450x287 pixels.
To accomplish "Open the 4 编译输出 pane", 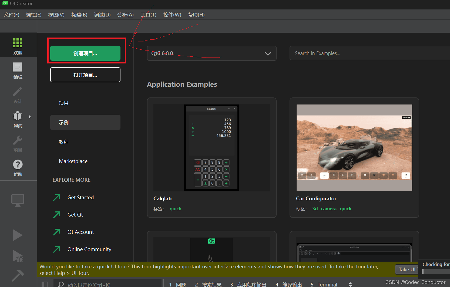I will (x=288, y=285).
